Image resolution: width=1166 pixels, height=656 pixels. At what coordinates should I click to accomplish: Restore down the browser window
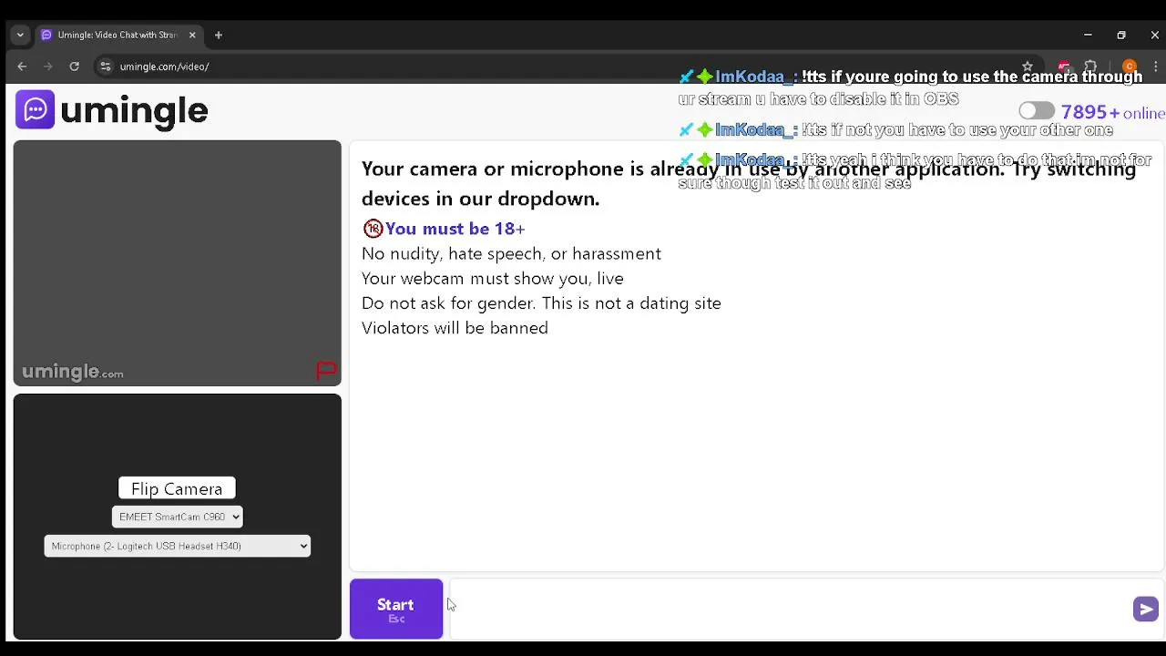pos(1121,35)
